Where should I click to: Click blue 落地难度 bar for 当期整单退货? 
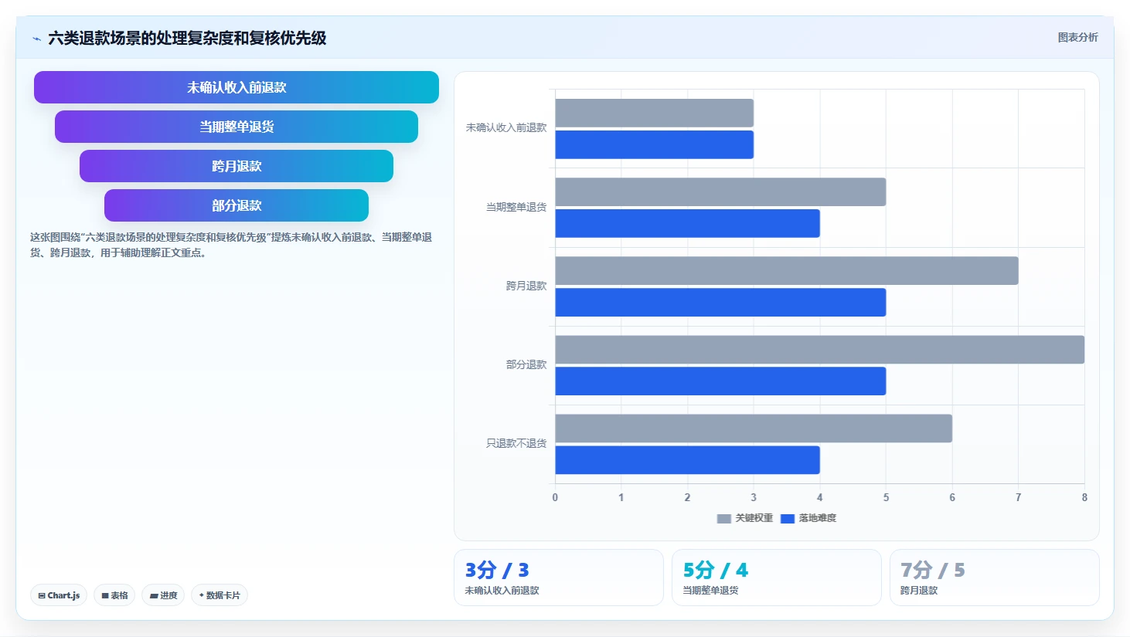688,223
